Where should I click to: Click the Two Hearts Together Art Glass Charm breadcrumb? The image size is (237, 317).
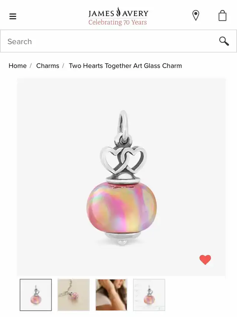point(126,66)
